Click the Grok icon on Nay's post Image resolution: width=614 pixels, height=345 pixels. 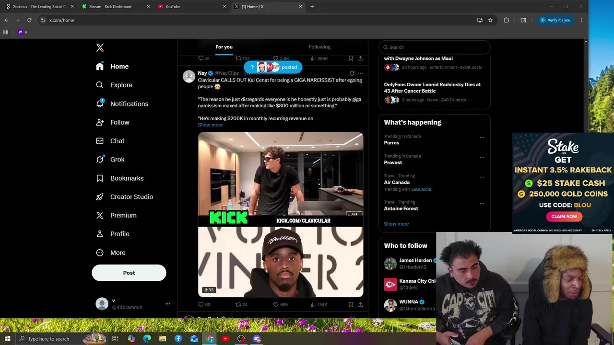(352, 73)
